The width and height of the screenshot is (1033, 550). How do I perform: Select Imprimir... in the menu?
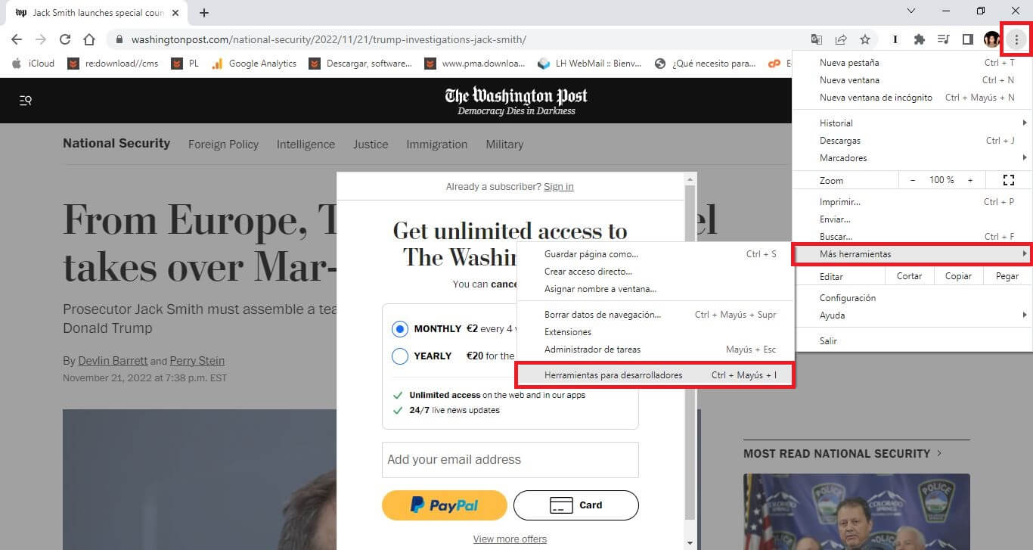click(912, 202)
